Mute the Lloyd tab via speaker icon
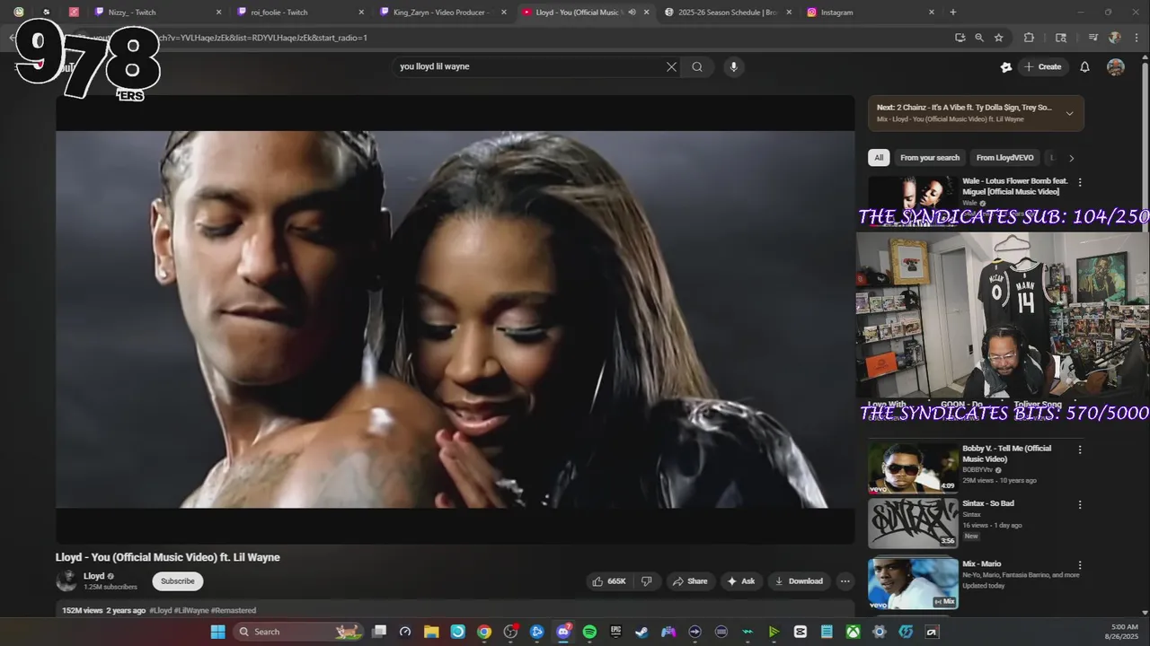The height and width of the screenshot is (646, 1150). (x=632, y=13)
